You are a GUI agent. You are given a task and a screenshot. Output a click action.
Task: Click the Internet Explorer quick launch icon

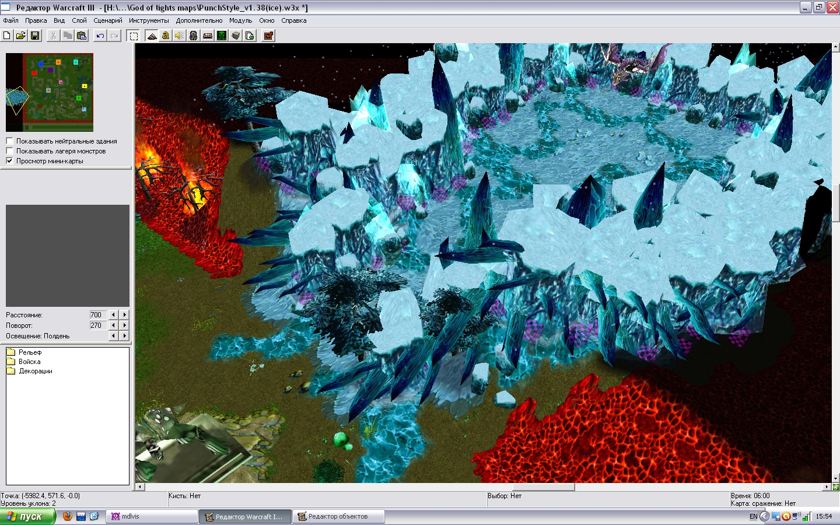coord(94,516)
